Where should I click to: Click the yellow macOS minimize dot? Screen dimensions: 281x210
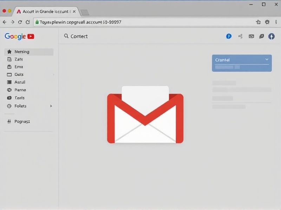[9, 11]
